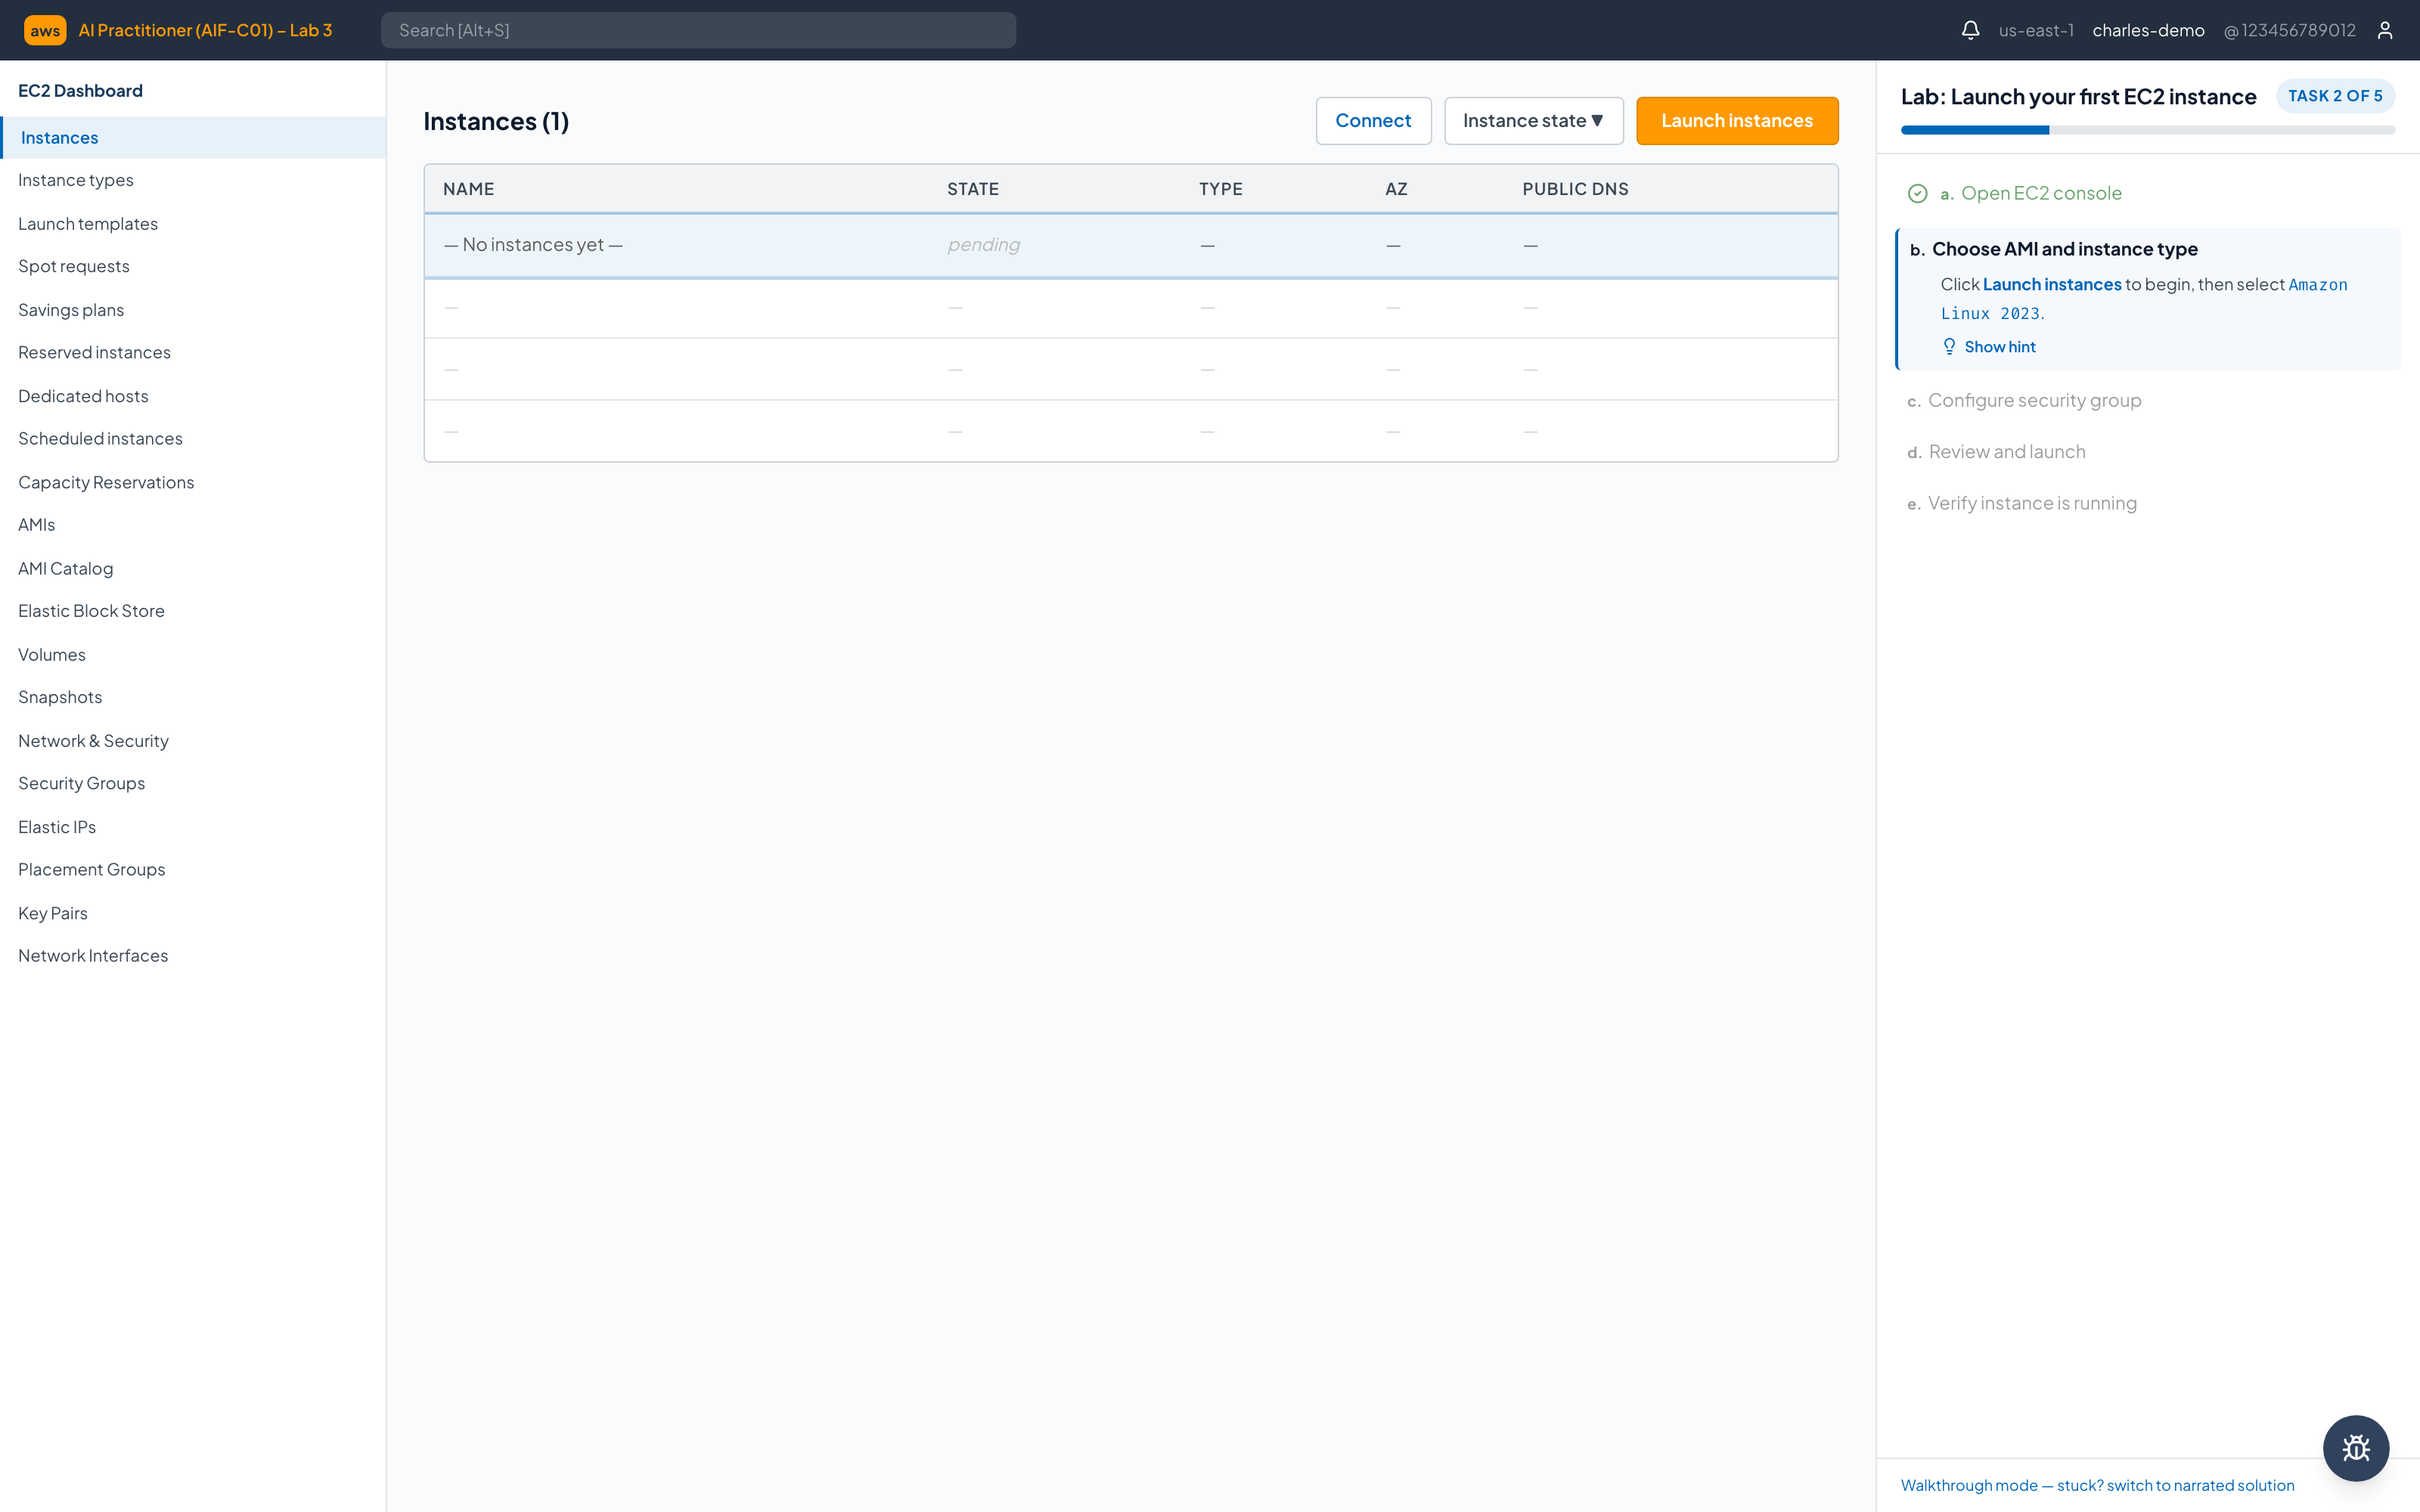The width and height of the screenshot is (2420, 1512).
Task: Select Instances in the sidebar
Action: pyautogui.click(x=193, y=138)
